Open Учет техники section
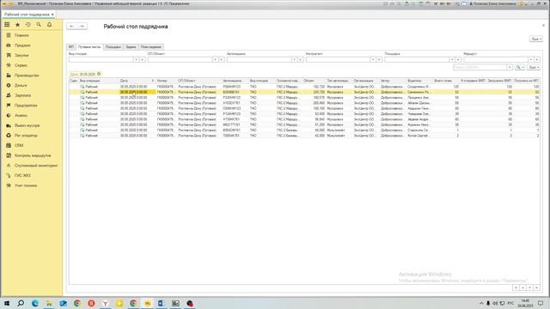Viewport: 550px width, 309px height. pos(26,185)
